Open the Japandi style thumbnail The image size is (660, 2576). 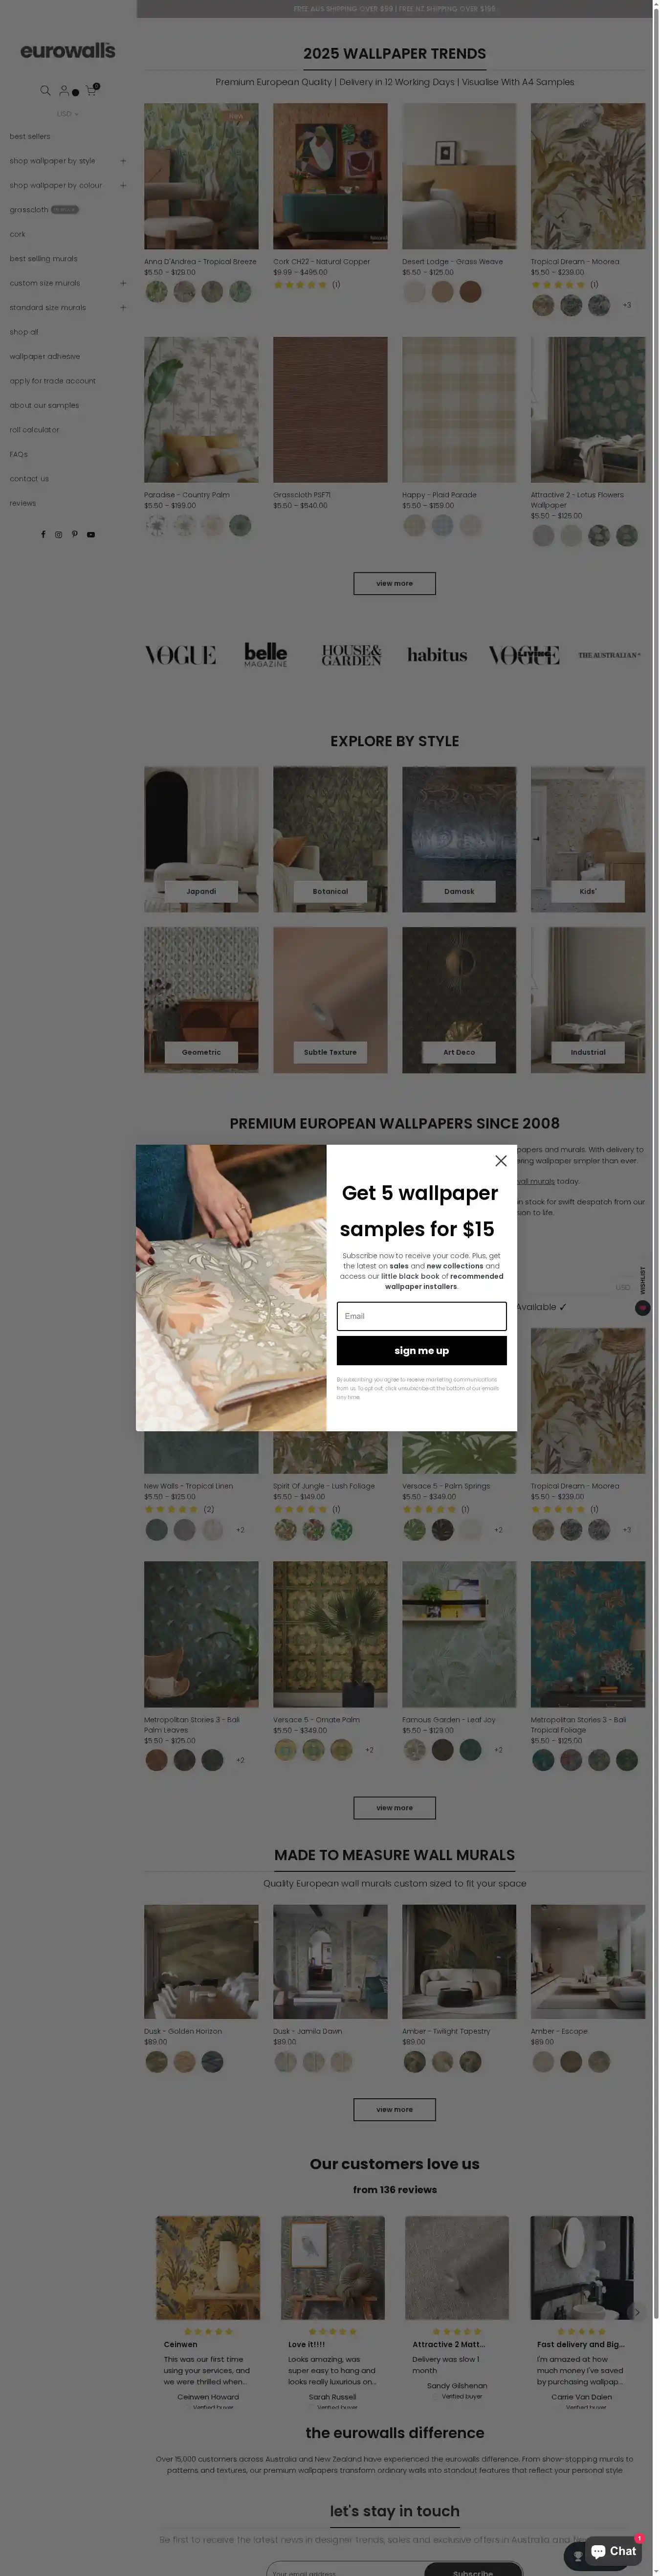pyautogui.click(x=201, y=839)
